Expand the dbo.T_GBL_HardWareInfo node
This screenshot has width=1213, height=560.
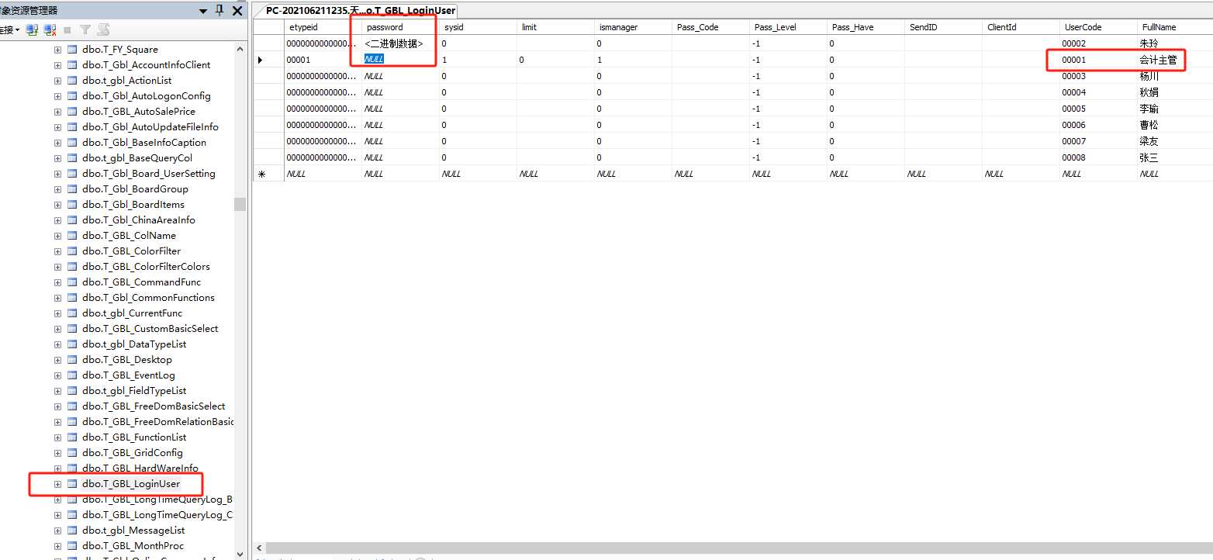click(57, 468)
